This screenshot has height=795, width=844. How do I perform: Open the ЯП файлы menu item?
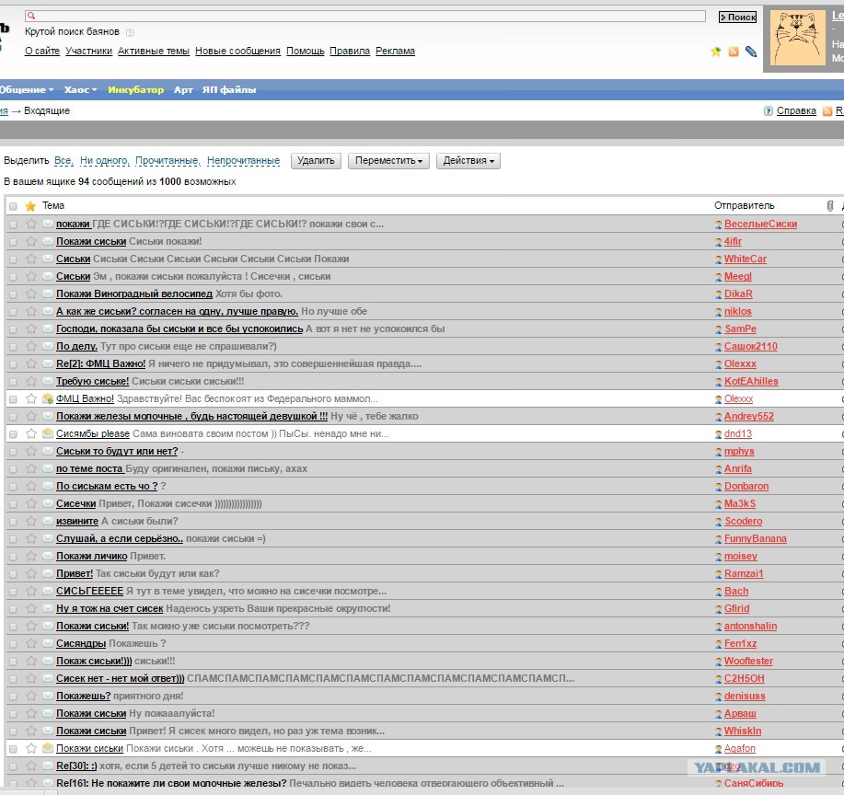pos(228,90)
